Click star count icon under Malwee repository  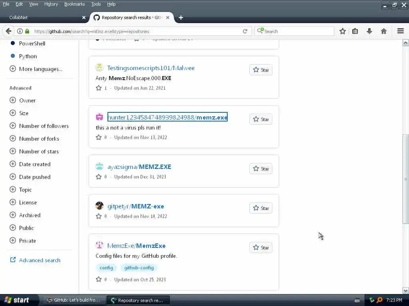pyautogui.click(x=99, y=88)
